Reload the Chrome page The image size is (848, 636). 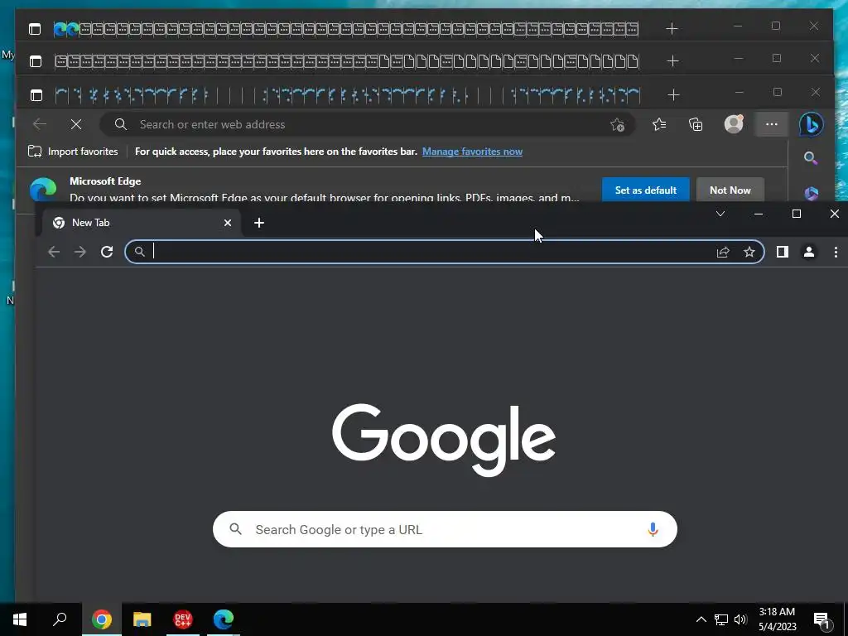tap(107, 252)
